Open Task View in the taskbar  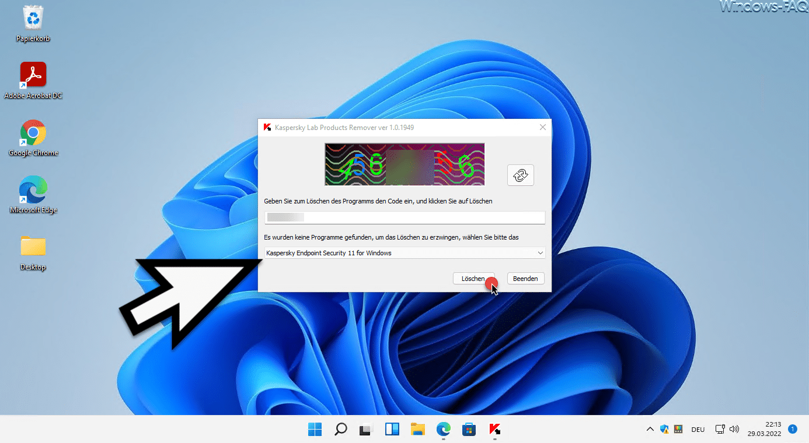coord(366,430)
